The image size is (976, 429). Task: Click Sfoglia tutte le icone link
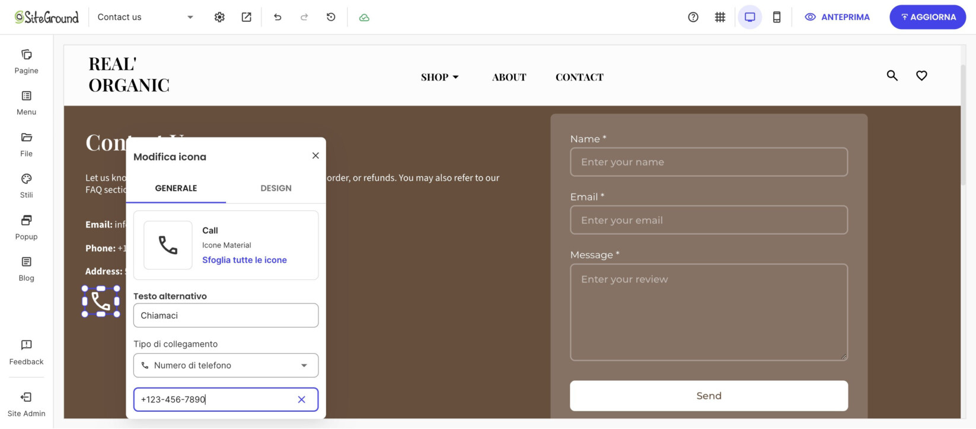(x=244, y=260)
